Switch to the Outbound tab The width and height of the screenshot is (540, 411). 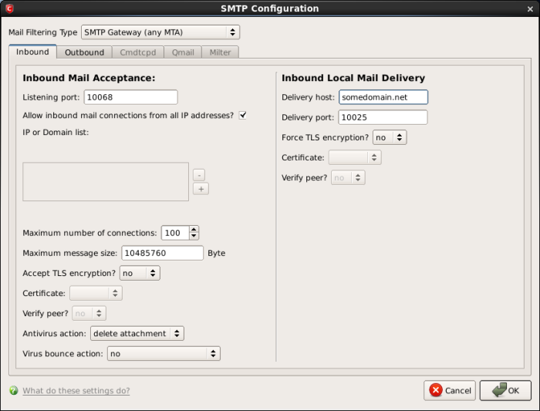coord(84,52)
